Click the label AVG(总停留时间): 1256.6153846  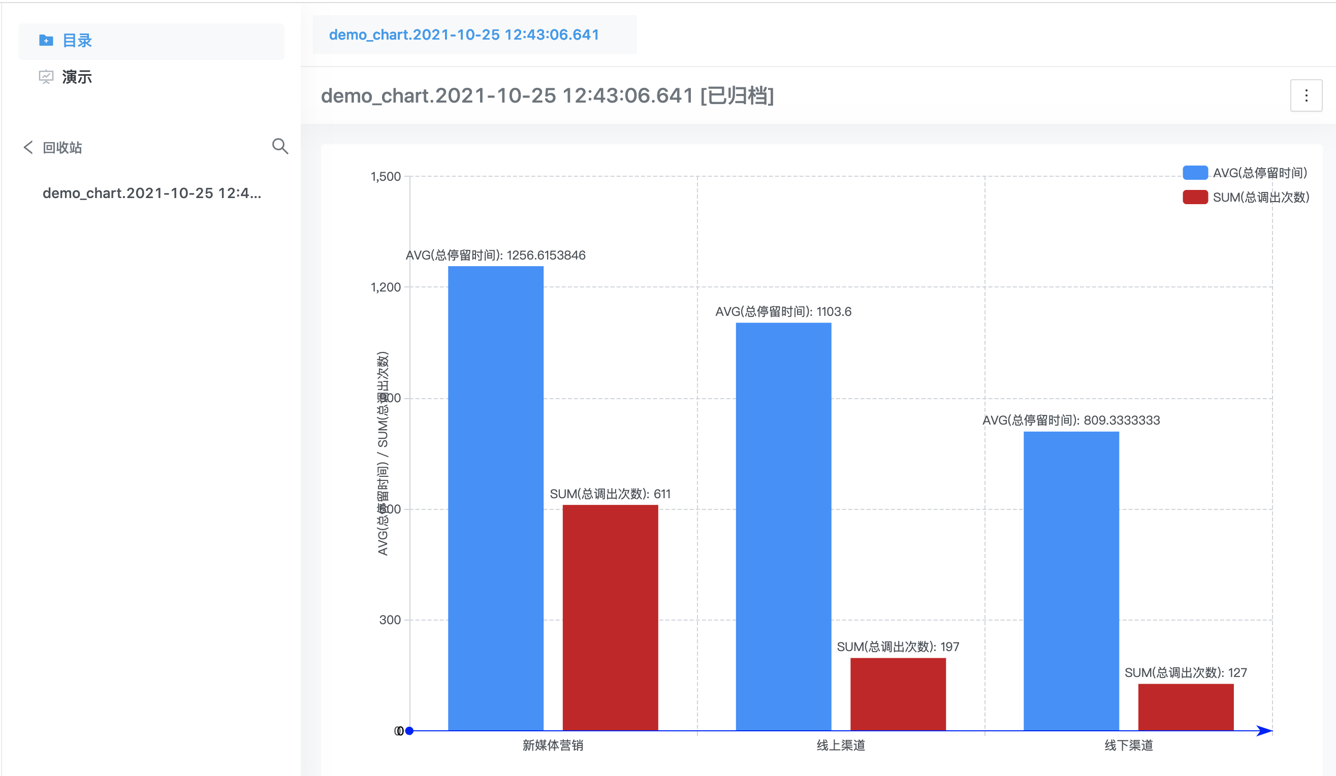(495, 255)
